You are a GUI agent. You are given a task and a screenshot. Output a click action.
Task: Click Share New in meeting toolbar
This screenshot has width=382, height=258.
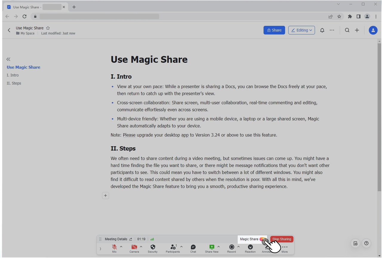[x=212, y=248]
